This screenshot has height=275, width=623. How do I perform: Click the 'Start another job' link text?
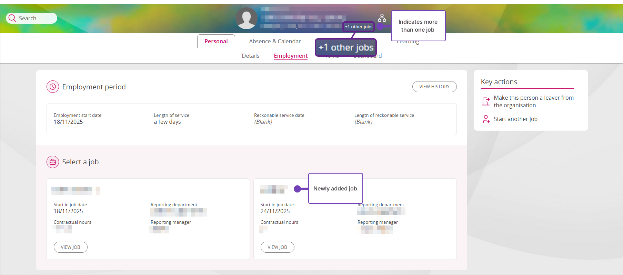pyautogui.click(x=515, y=119)
